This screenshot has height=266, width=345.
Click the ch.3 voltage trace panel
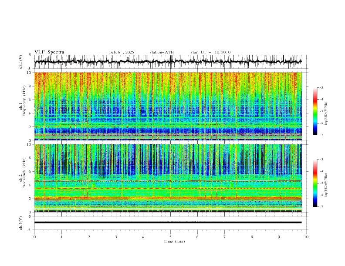[x=171, y=223]
